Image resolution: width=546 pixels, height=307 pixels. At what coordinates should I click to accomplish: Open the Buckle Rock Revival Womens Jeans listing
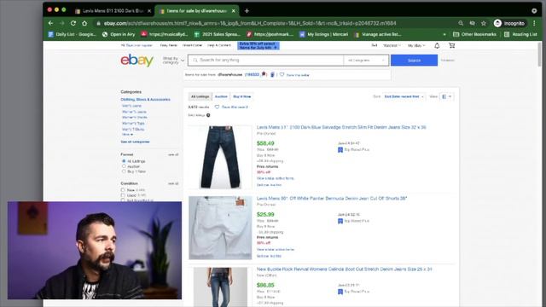click(345, 269)
